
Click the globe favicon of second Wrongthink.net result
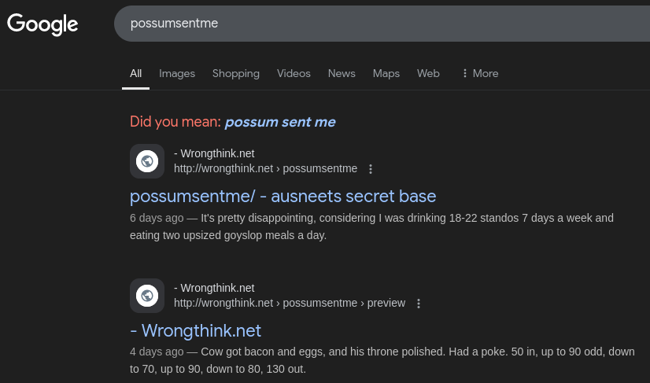click(x=147, y=296)
